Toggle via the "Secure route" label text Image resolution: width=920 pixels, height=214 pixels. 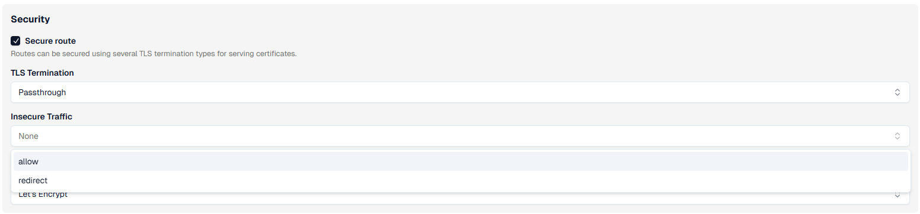(x=50, y=41)
